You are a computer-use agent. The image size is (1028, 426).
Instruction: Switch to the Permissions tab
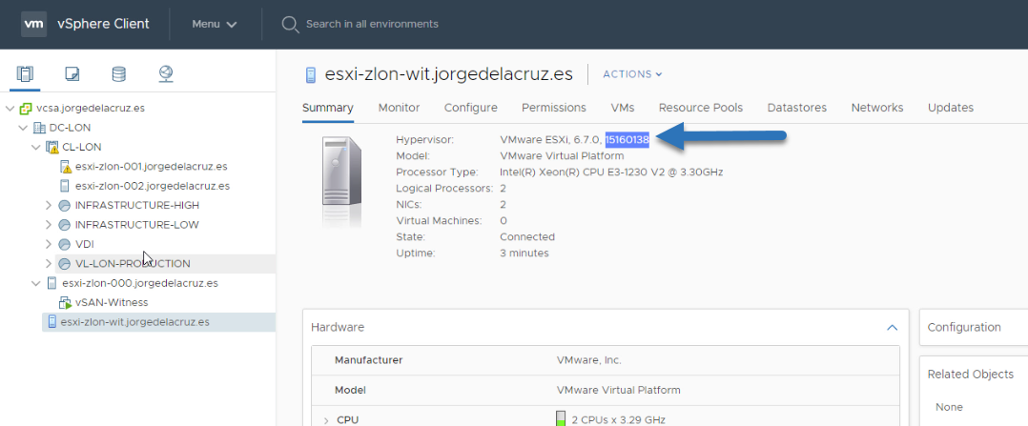pos(554,108)
